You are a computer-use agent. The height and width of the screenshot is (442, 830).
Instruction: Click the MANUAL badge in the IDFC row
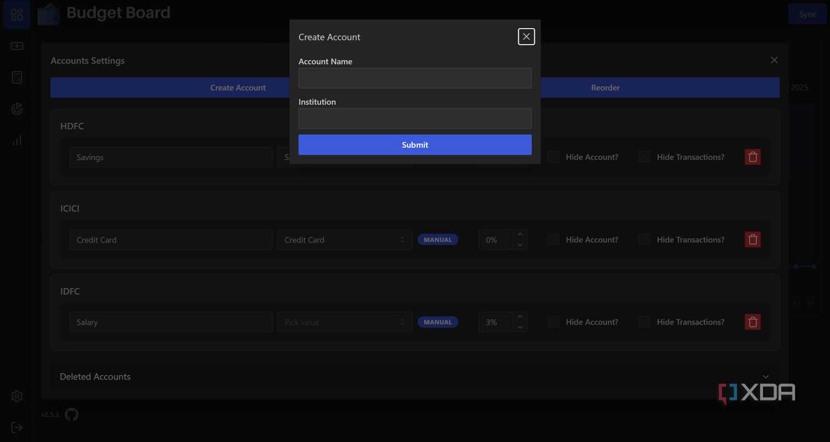[x=438, y=322]
